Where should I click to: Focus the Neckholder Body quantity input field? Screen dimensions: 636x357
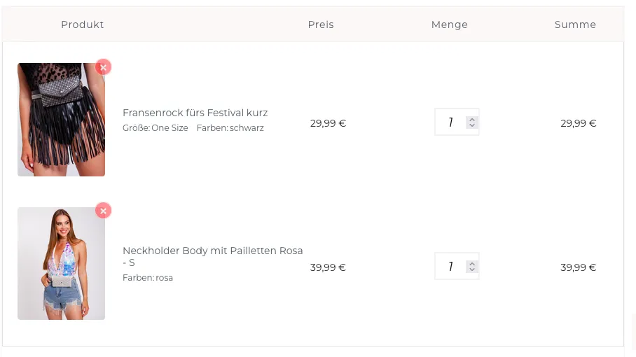[x=450, y=266]
